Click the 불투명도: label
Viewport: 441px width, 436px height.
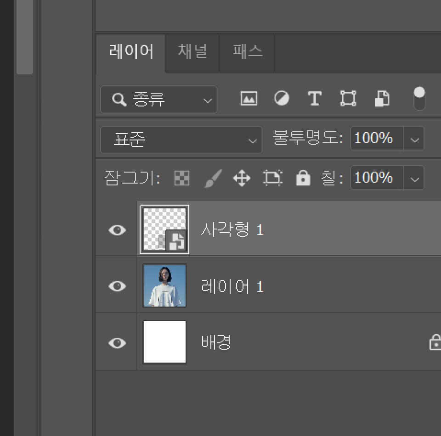pos(308,138)
